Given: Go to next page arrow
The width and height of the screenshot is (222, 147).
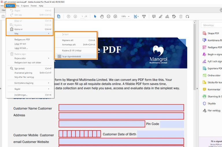Looking at the screenshot, I should click(x=75, y=16).
